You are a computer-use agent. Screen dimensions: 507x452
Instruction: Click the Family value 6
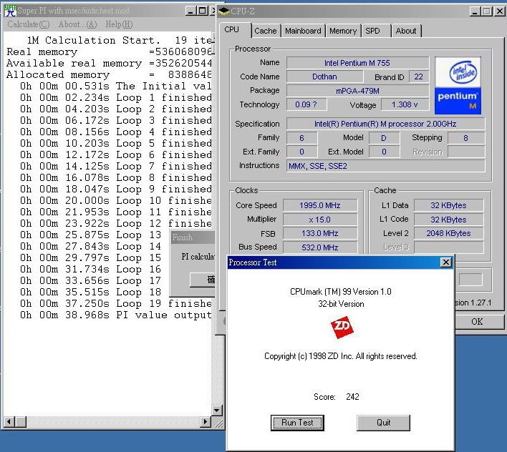301,138
